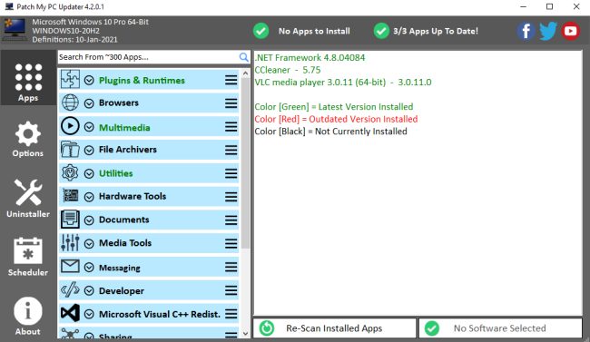
Task: Expand the File Archivers chevron
Action: point(89,150)
